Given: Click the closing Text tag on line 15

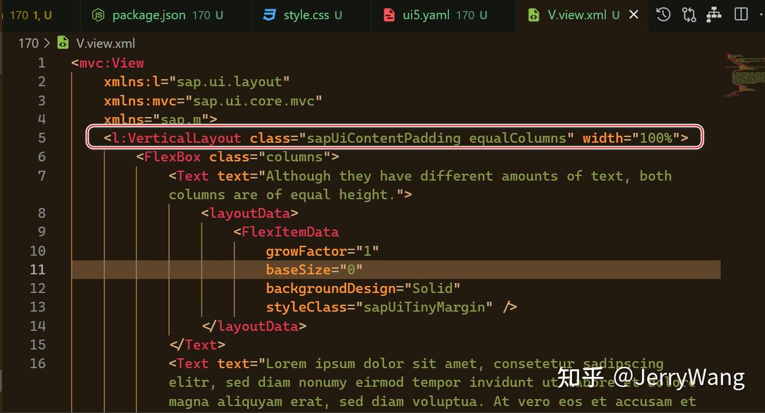Looking at the screenshot, I should click(x=197, y=344).
